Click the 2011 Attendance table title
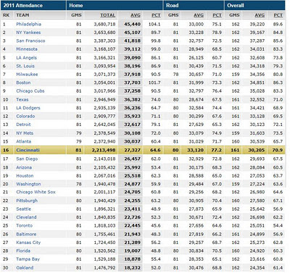This screenshot has width=290, height=273. tap(23, 5)
